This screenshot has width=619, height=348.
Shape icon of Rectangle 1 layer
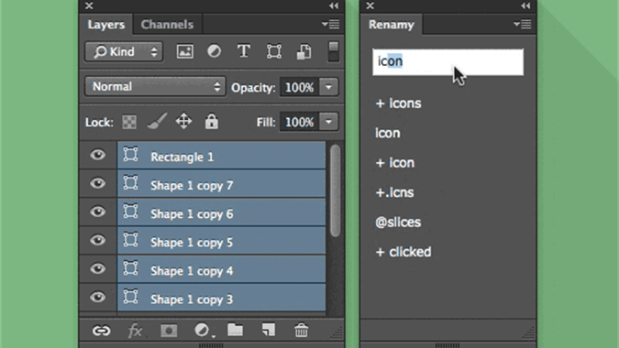coord(130,155)
